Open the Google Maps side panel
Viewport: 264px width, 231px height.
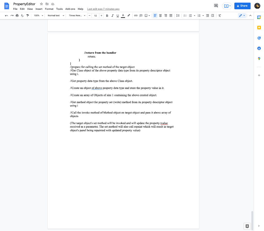[259, 59]
